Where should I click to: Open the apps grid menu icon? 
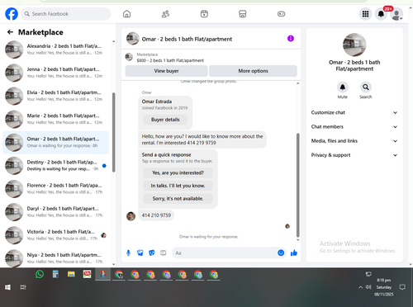(365, 14)
